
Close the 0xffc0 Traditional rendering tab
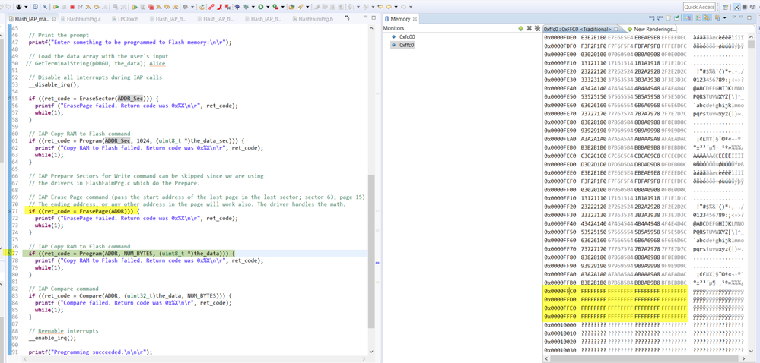[616, 29]
